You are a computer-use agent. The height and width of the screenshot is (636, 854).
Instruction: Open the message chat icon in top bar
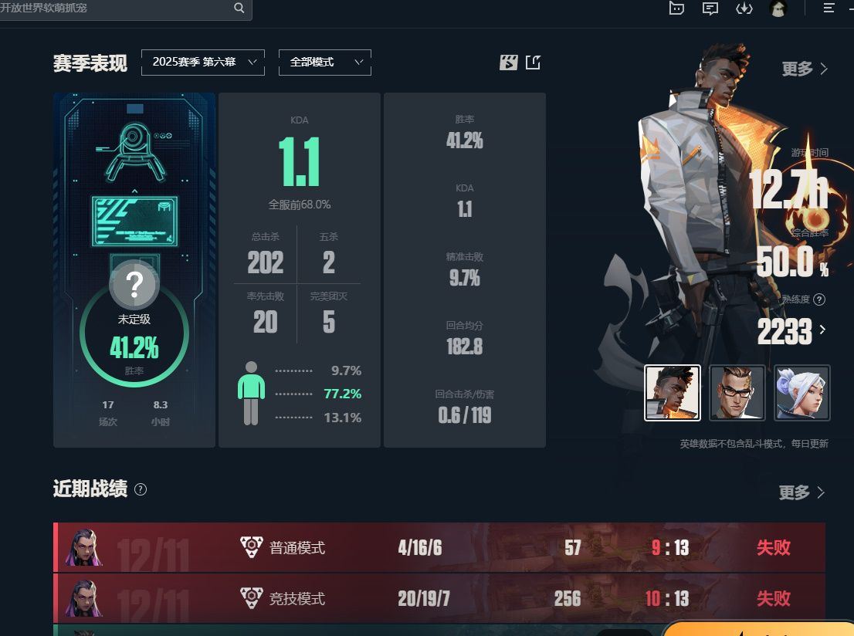[710, 8]
